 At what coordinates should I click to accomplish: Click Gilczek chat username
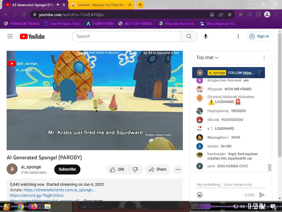[x=213, y=120]
